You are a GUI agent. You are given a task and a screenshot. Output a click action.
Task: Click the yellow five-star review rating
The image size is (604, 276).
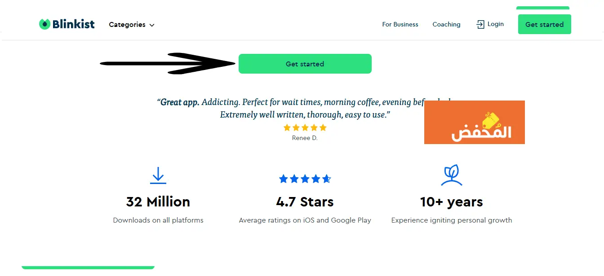click(x=305, y=128)
